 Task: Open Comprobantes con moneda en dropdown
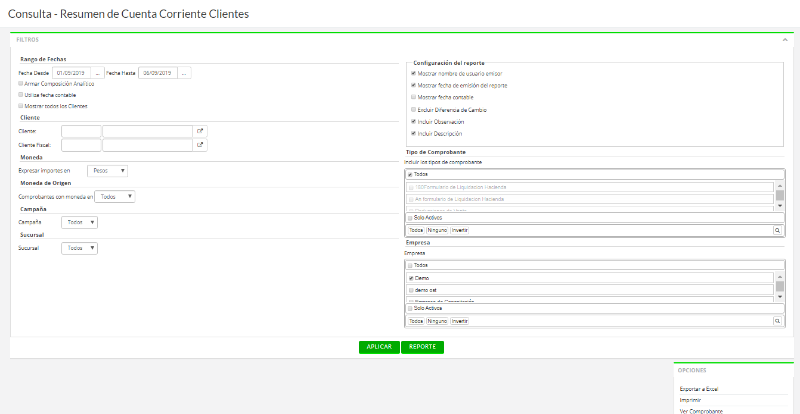pos(115,196)
